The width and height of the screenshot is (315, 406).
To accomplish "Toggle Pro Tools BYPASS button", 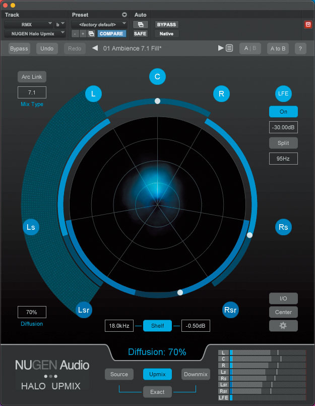I will 166,25.
